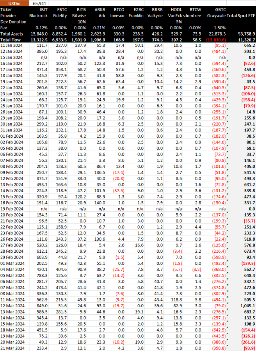The width and height of the screenshot is (256, 351).
Task: Click the Total Spot ETF column header
Action: click(x=241, y=16)
